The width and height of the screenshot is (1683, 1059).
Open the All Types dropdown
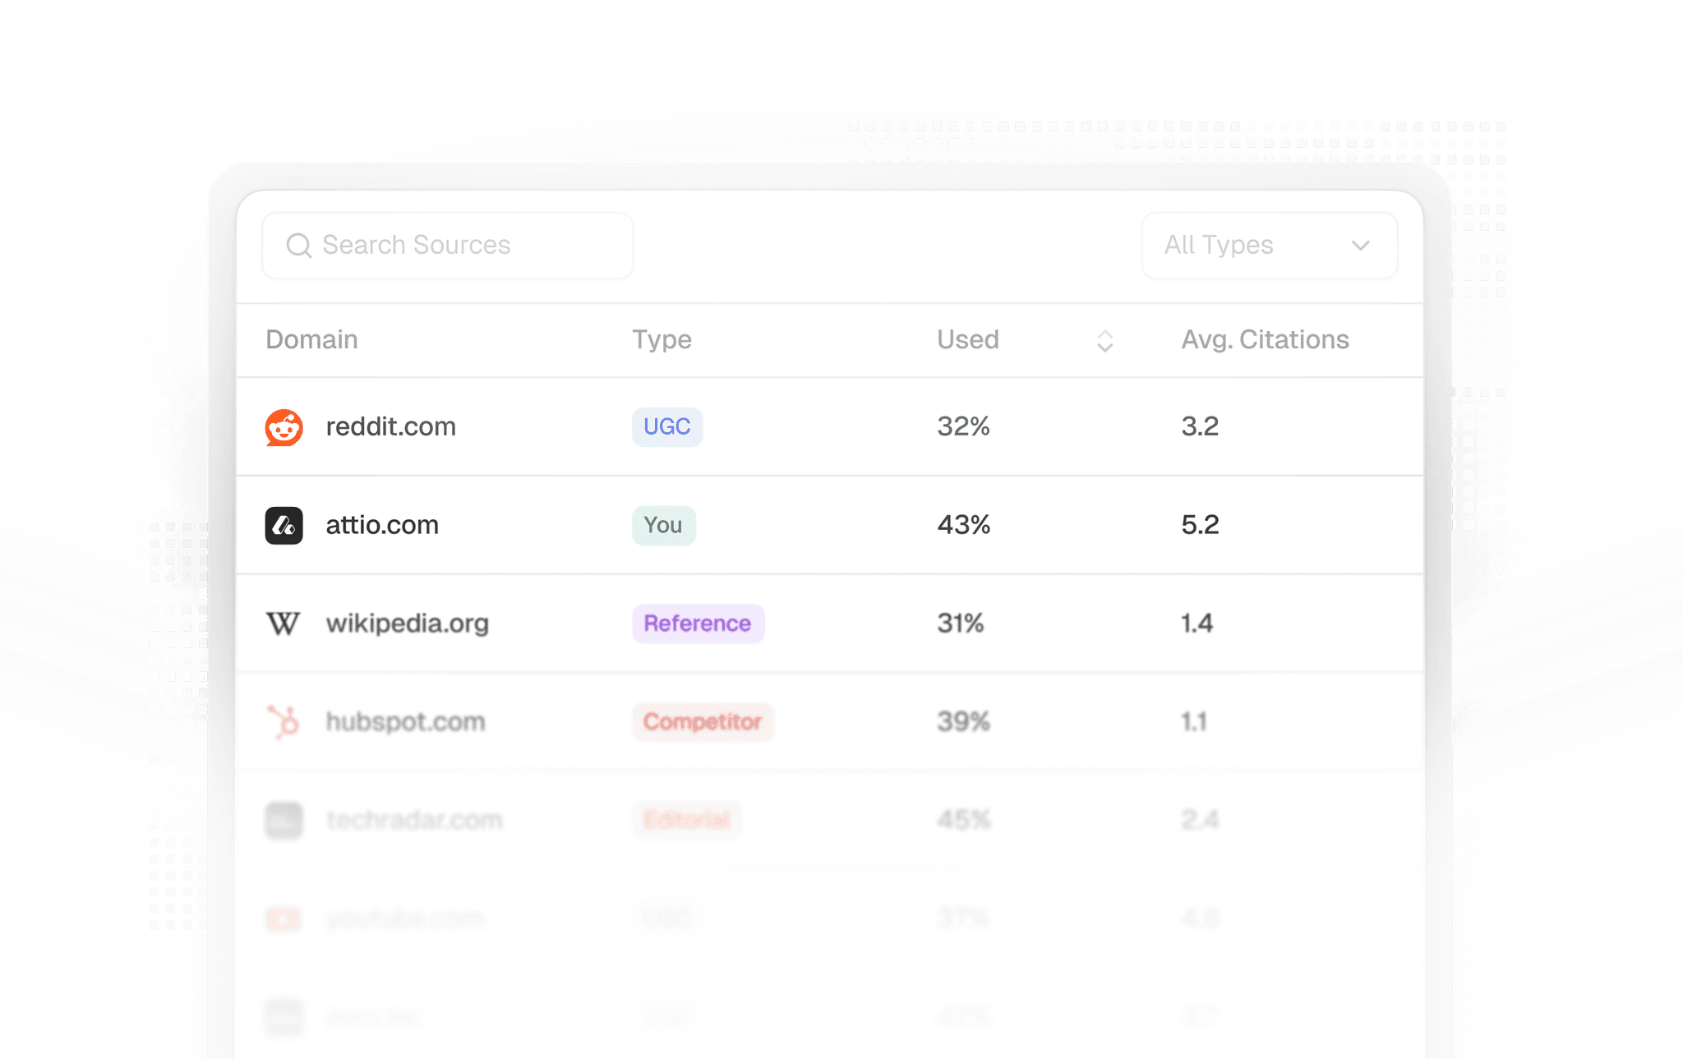click(x=1270, y=246)
